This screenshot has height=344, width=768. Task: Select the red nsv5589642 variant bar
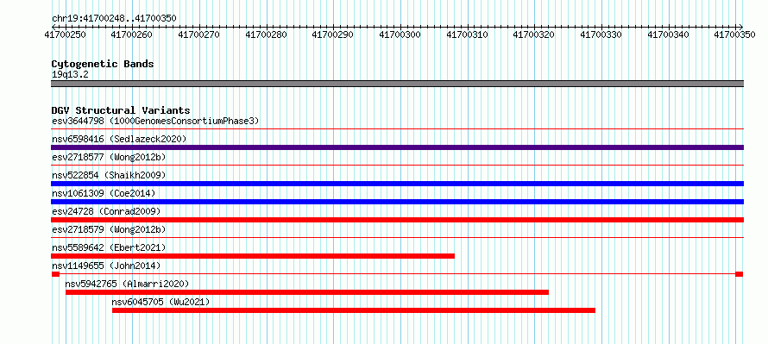(253, 256)
